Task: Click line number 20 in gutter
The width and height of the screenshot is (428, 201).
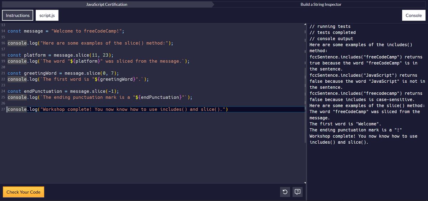Action: coord(3,67)
